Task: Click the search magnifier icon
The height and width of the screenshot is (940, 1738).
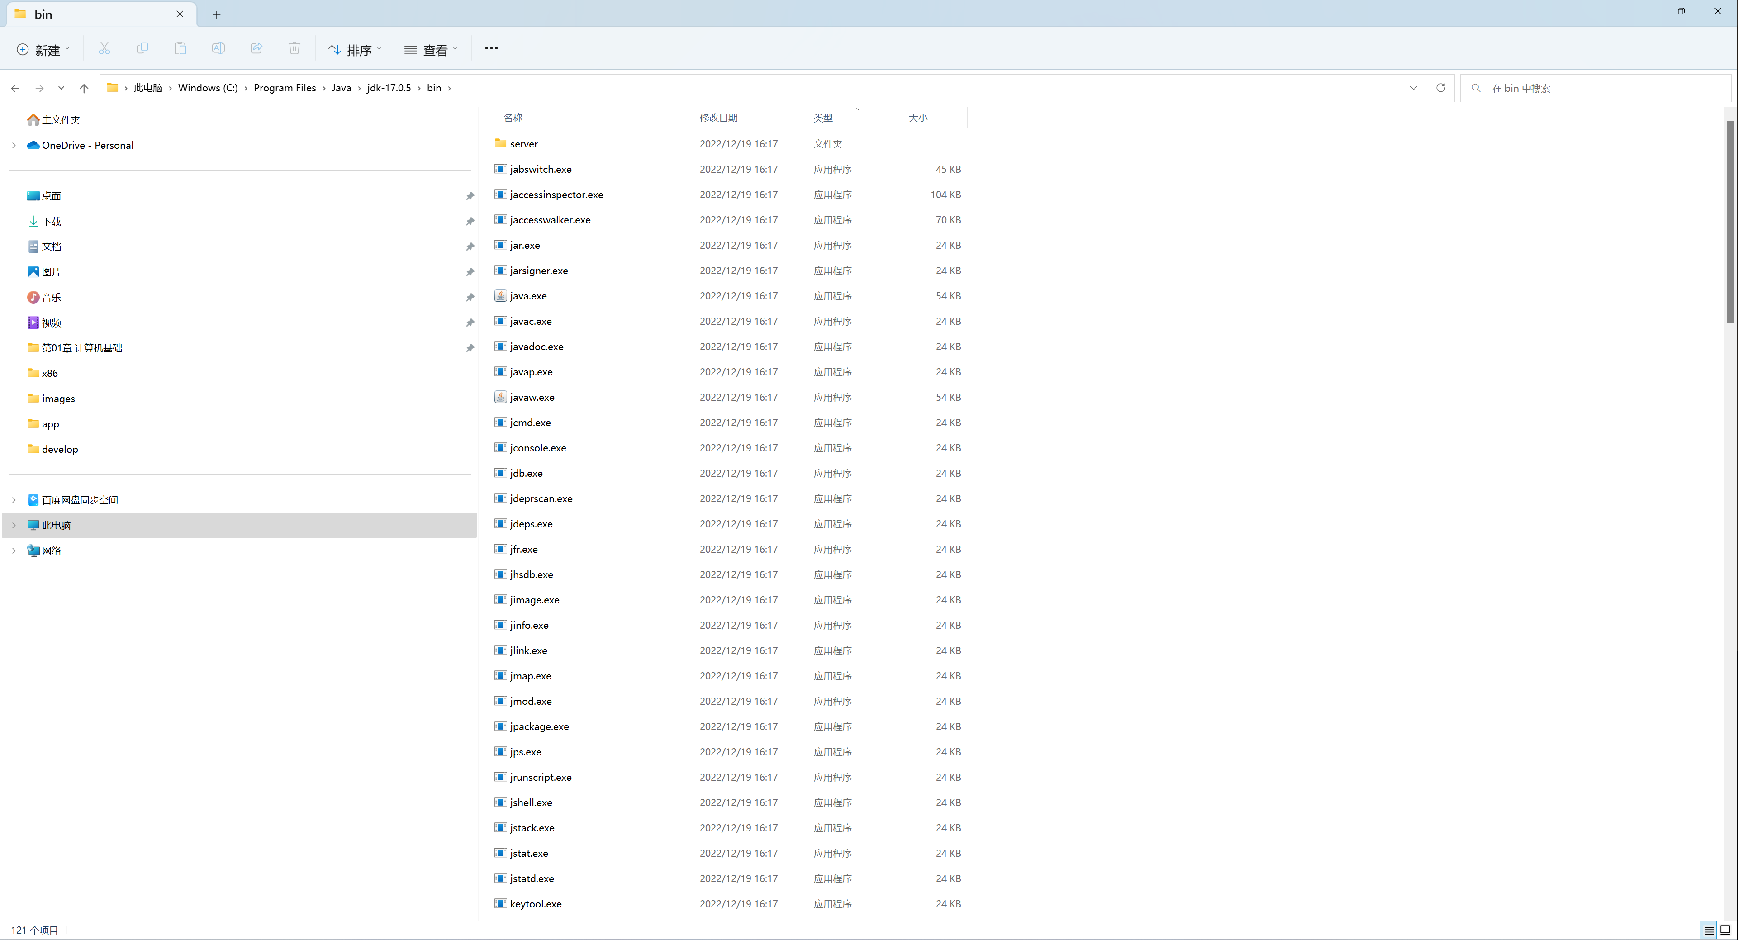Action: click(x=1476, y=88)
